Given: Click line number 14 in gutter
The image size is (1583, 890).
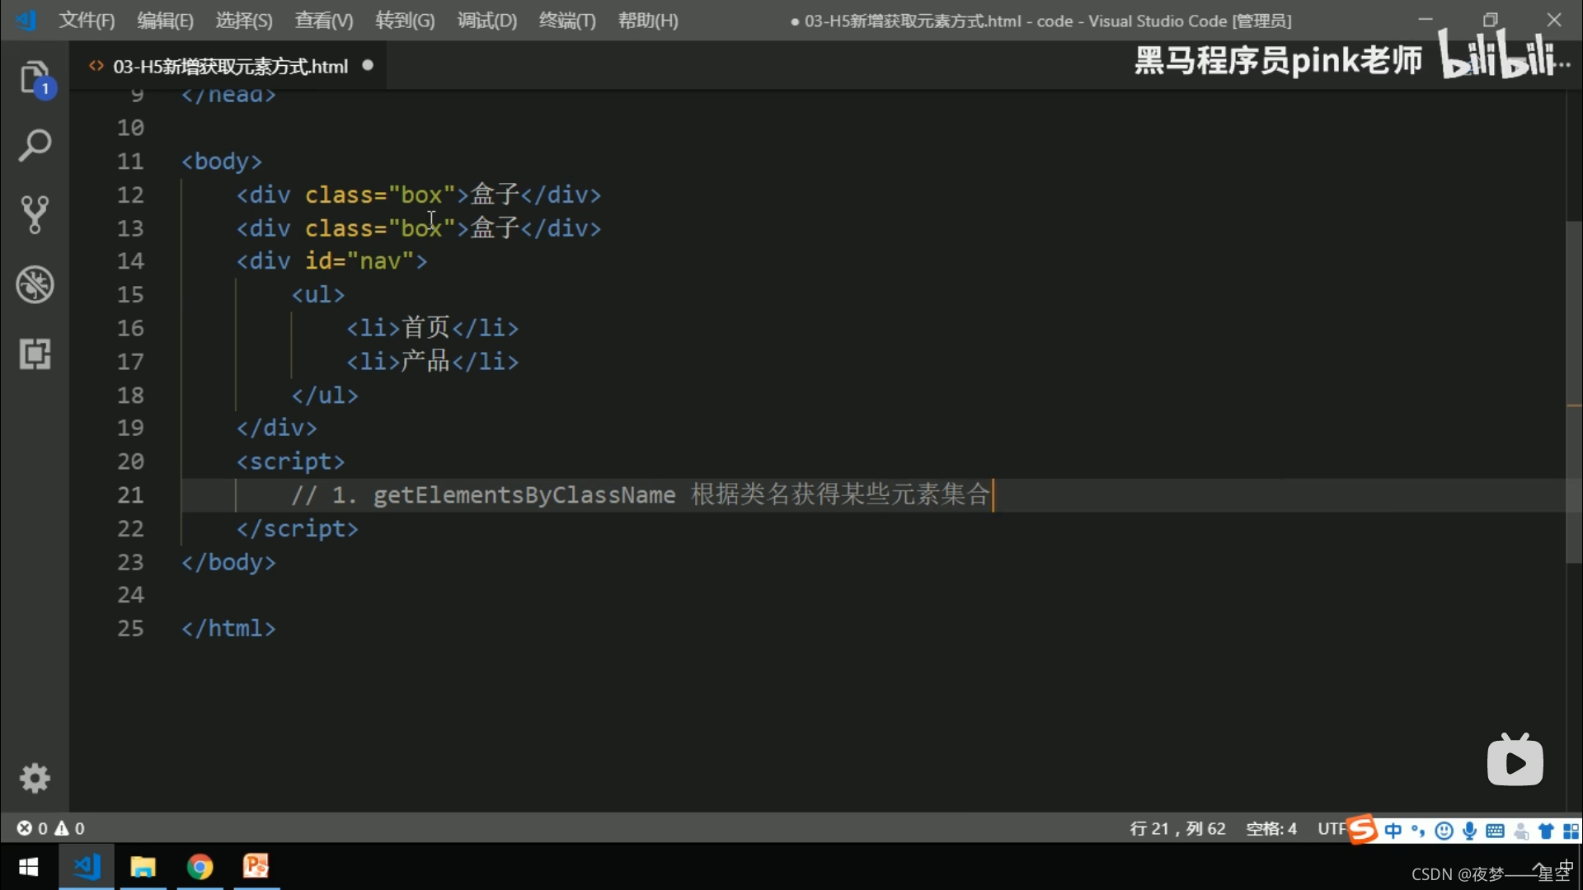Looking at the screenshot, I should 130,261.
